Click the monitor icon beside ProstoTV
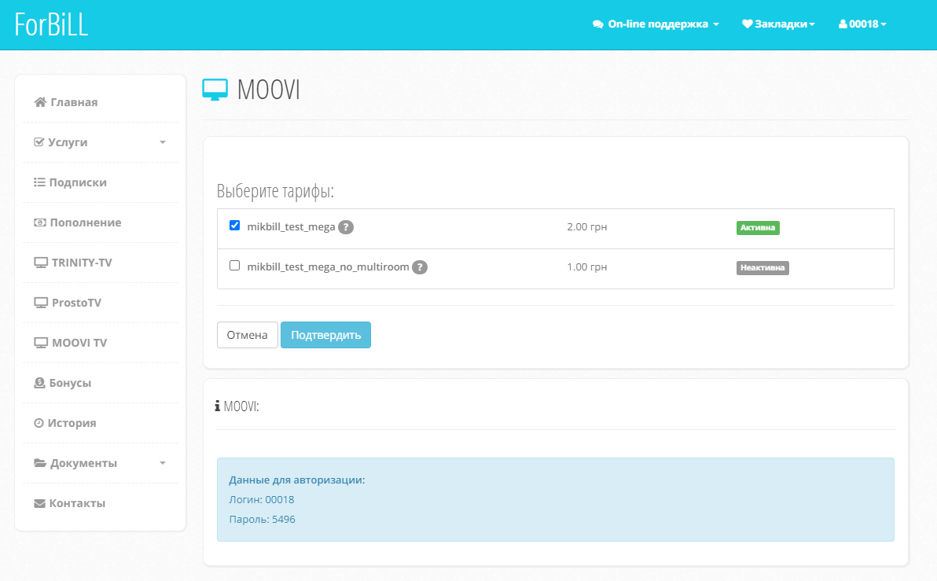The height and width of the screenshot is (581, 937). click(x=41, y=303)
